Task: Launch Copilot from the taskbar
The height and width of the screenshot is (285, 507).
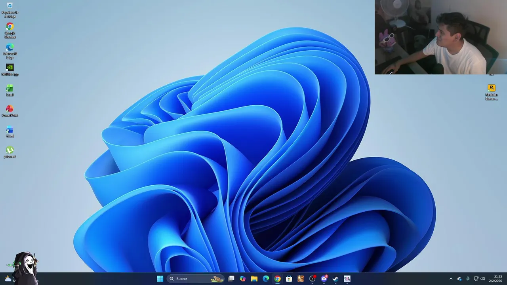Action: pyautogui.click(x=243, y=279)
